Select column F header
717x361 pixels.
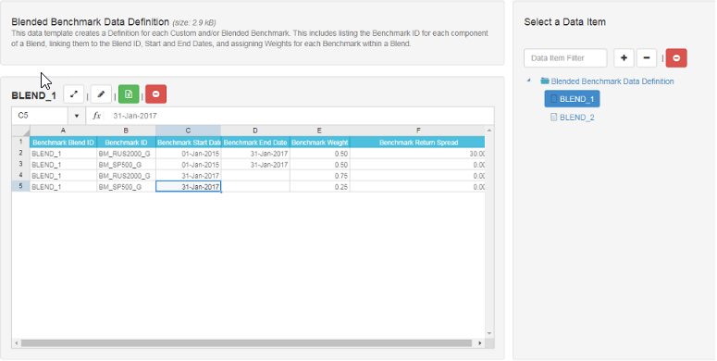coord(417,131)
